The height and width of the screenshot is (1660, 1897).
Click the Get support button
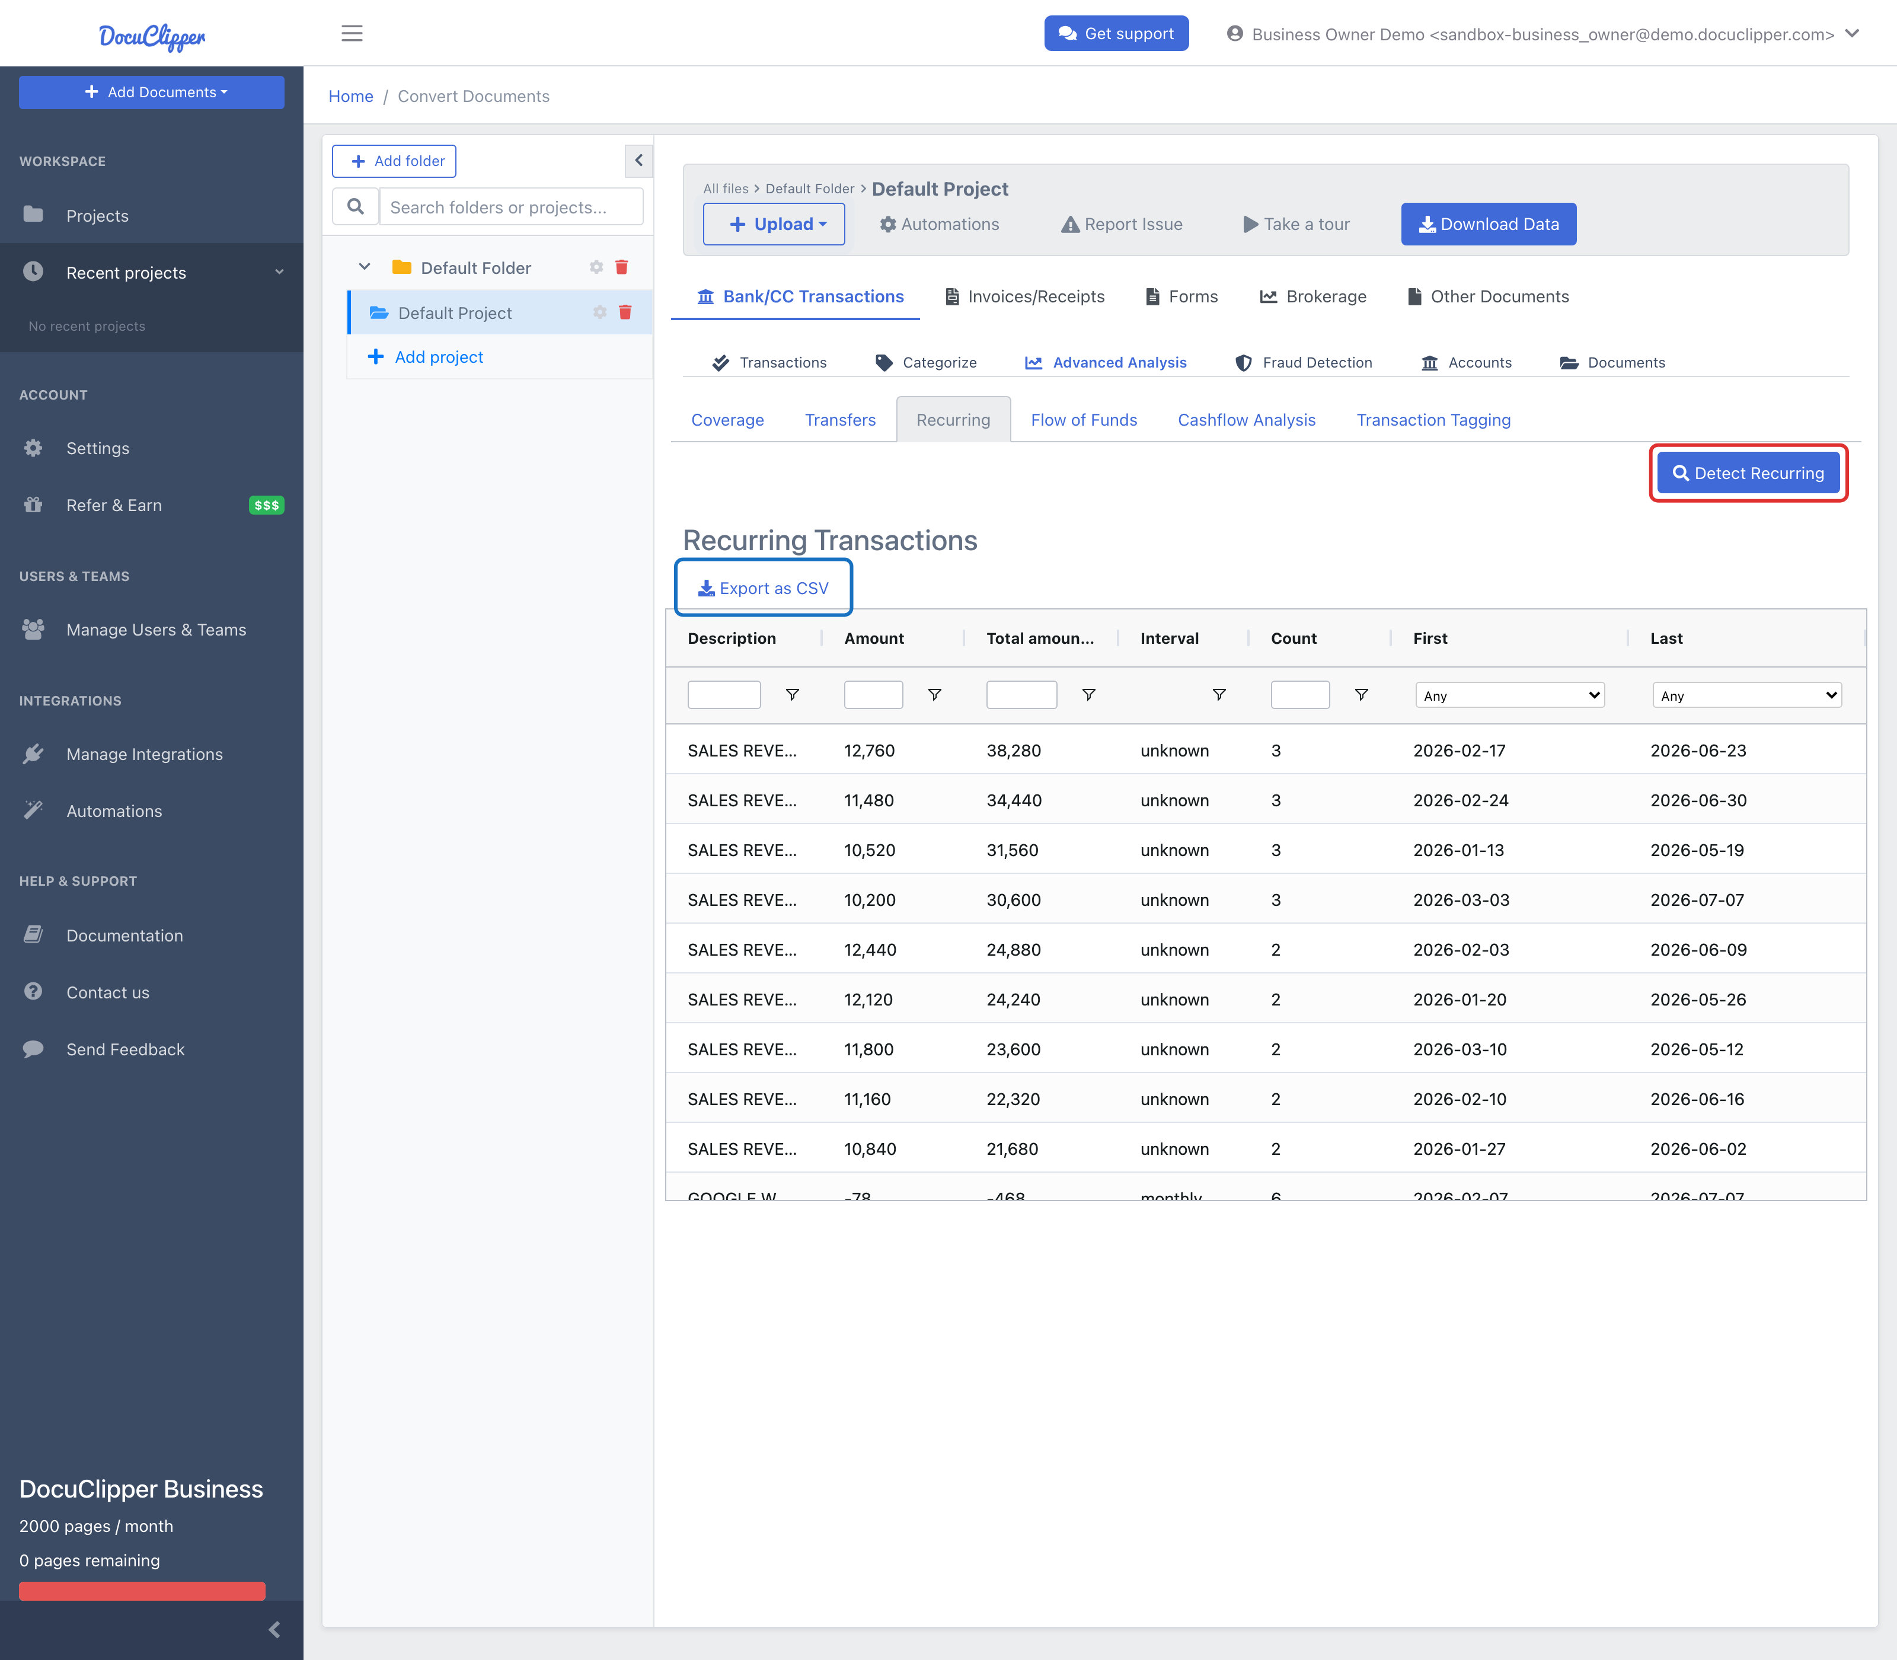click(x=1116, y=33)
